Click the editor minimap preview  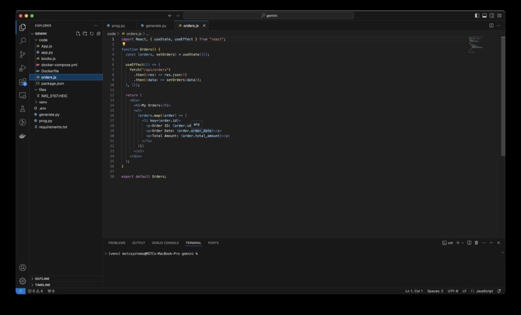pyautogui.click(x=476, y=45)
